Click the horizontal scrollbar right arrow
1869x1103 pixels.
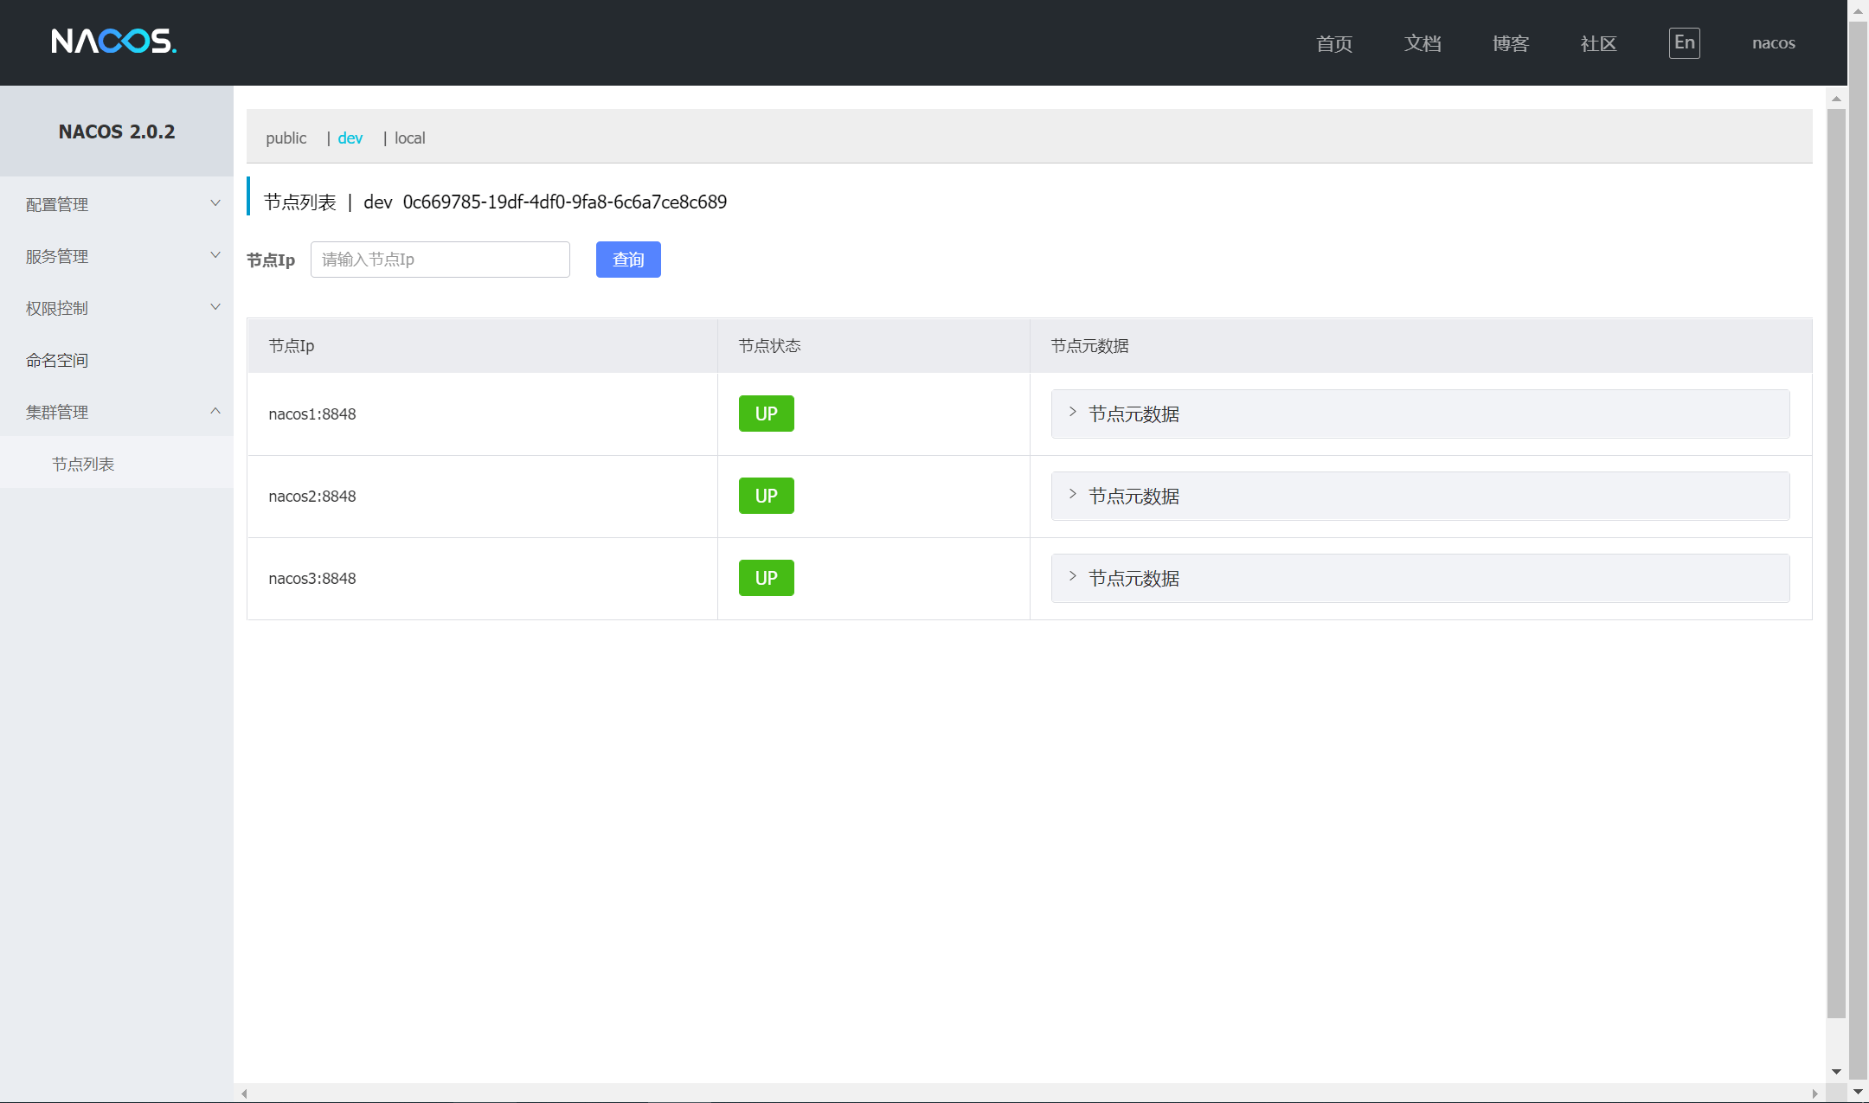[1815, 1093]
